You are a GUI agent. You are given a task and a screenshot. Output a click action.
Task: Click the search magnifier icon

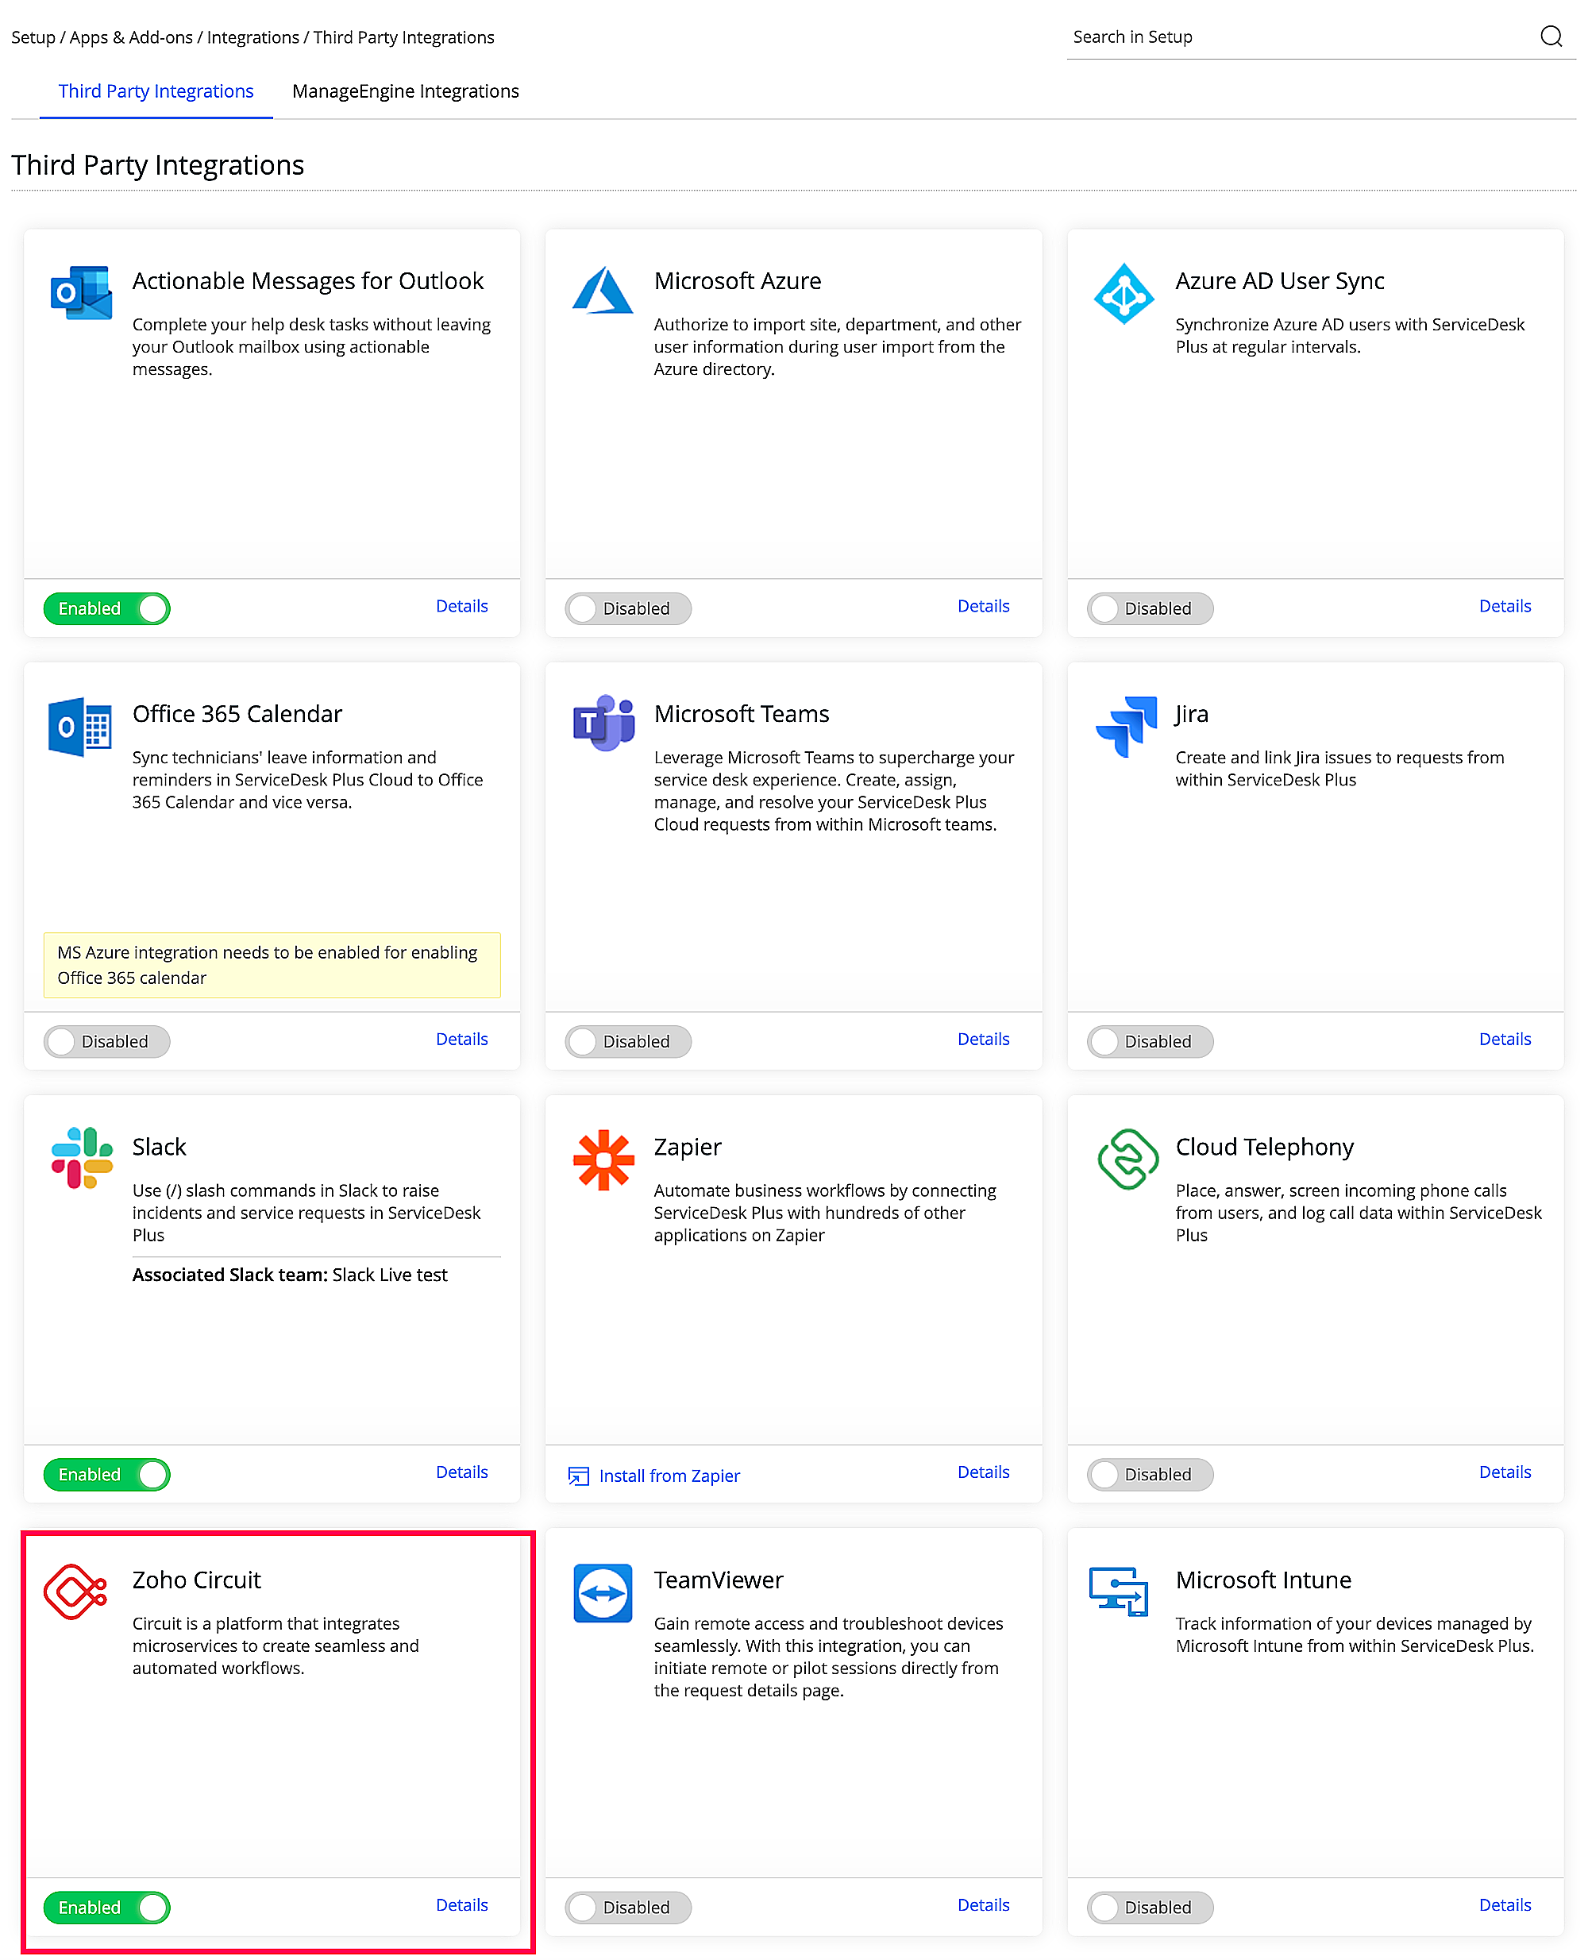(1552, 37)
